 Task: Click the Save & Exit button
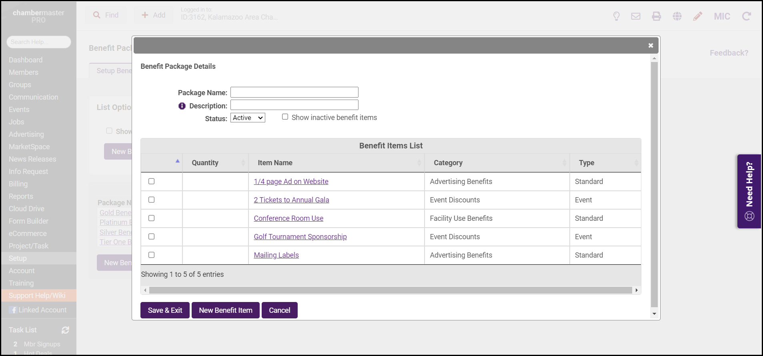[165, 310]
